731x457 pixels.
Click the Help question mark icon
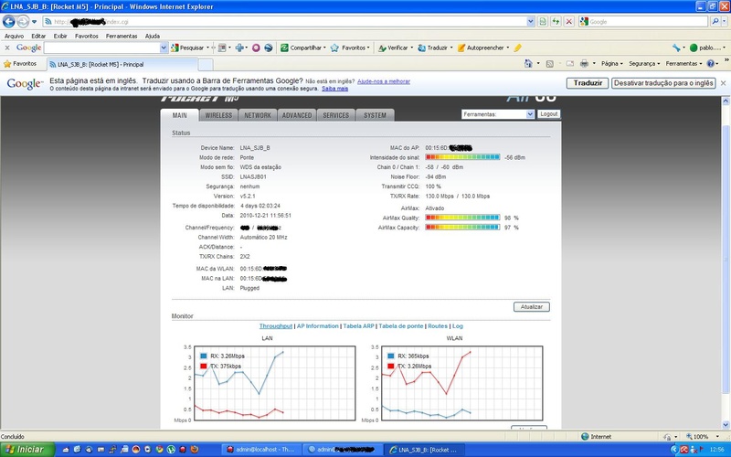click(711, 63)
